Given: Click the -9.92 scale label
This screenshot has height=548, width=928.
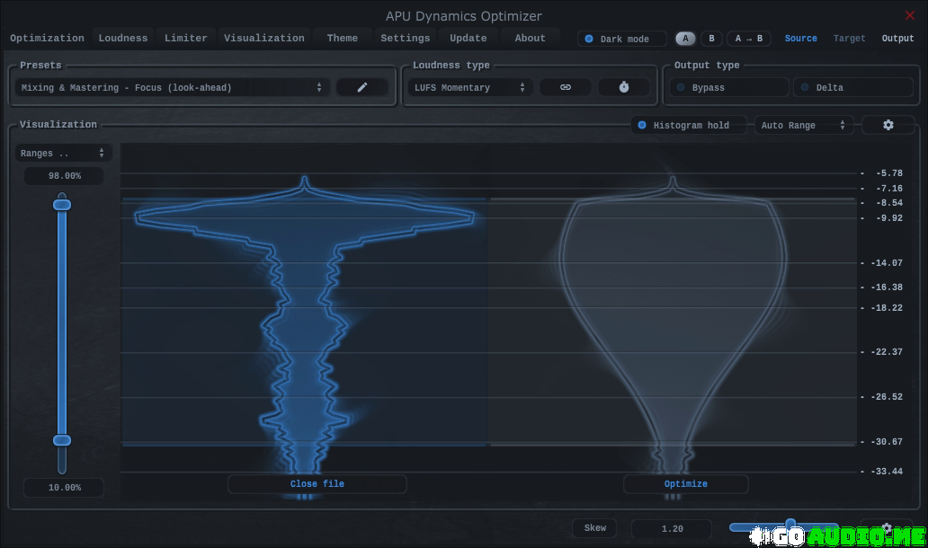Looking at the screenshot, I should pos(889,218).
